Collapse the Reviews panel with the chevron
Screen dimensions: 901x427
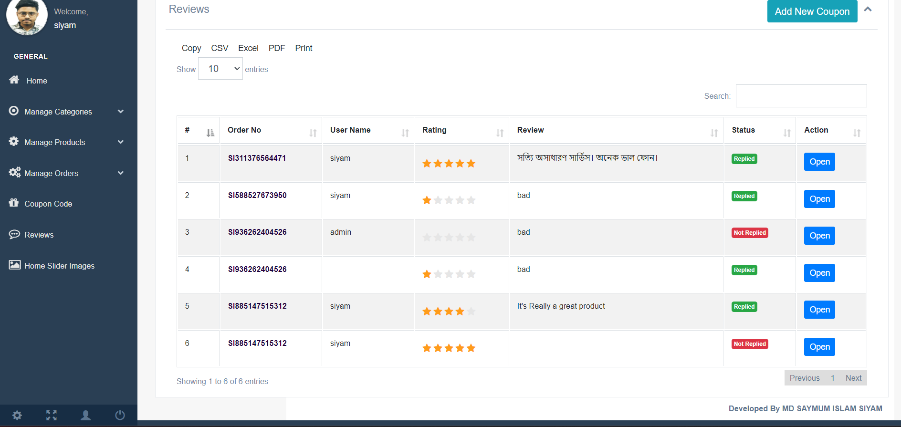(868, 9)
